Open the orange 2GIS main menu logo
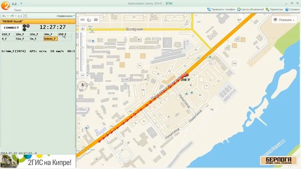This screenshot has height=169, width=301. pyautogui.click(x=5, y=5)
